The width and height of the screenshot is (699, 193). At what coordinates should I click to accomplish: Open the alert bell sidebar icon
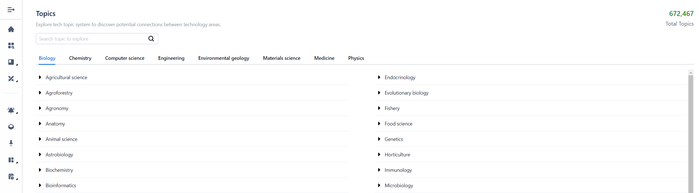pos(11,110)
